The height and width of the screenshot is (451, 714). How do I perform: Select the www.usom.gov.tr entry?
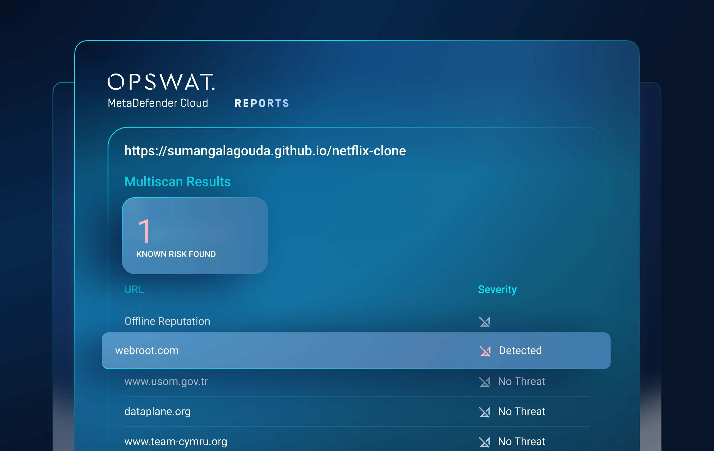coord(166,381)
